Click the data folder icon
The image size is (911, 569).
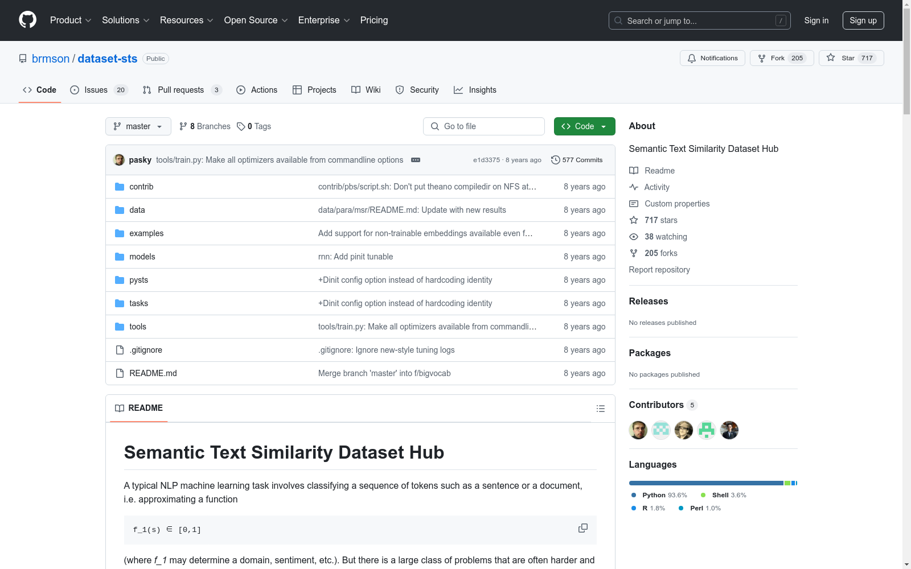tap(120, 210)
